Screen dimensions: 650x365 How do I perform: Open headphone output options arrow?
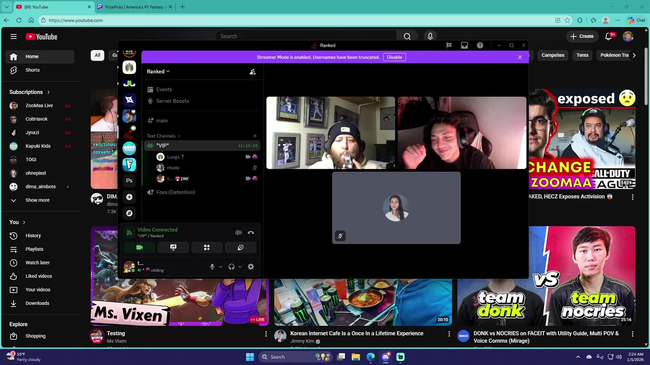[x=240, y=267]
